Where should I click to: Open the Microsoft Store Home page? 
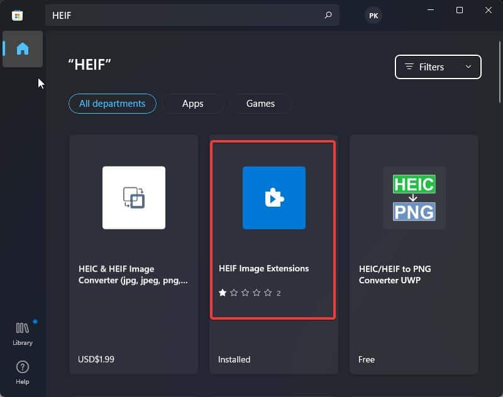pyautogui.click(x=23, y=49)
